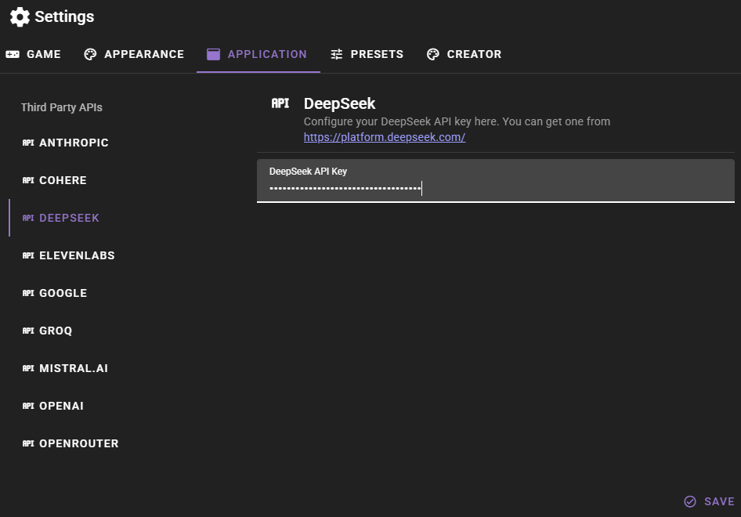Open the Game tab

[34, 54]
